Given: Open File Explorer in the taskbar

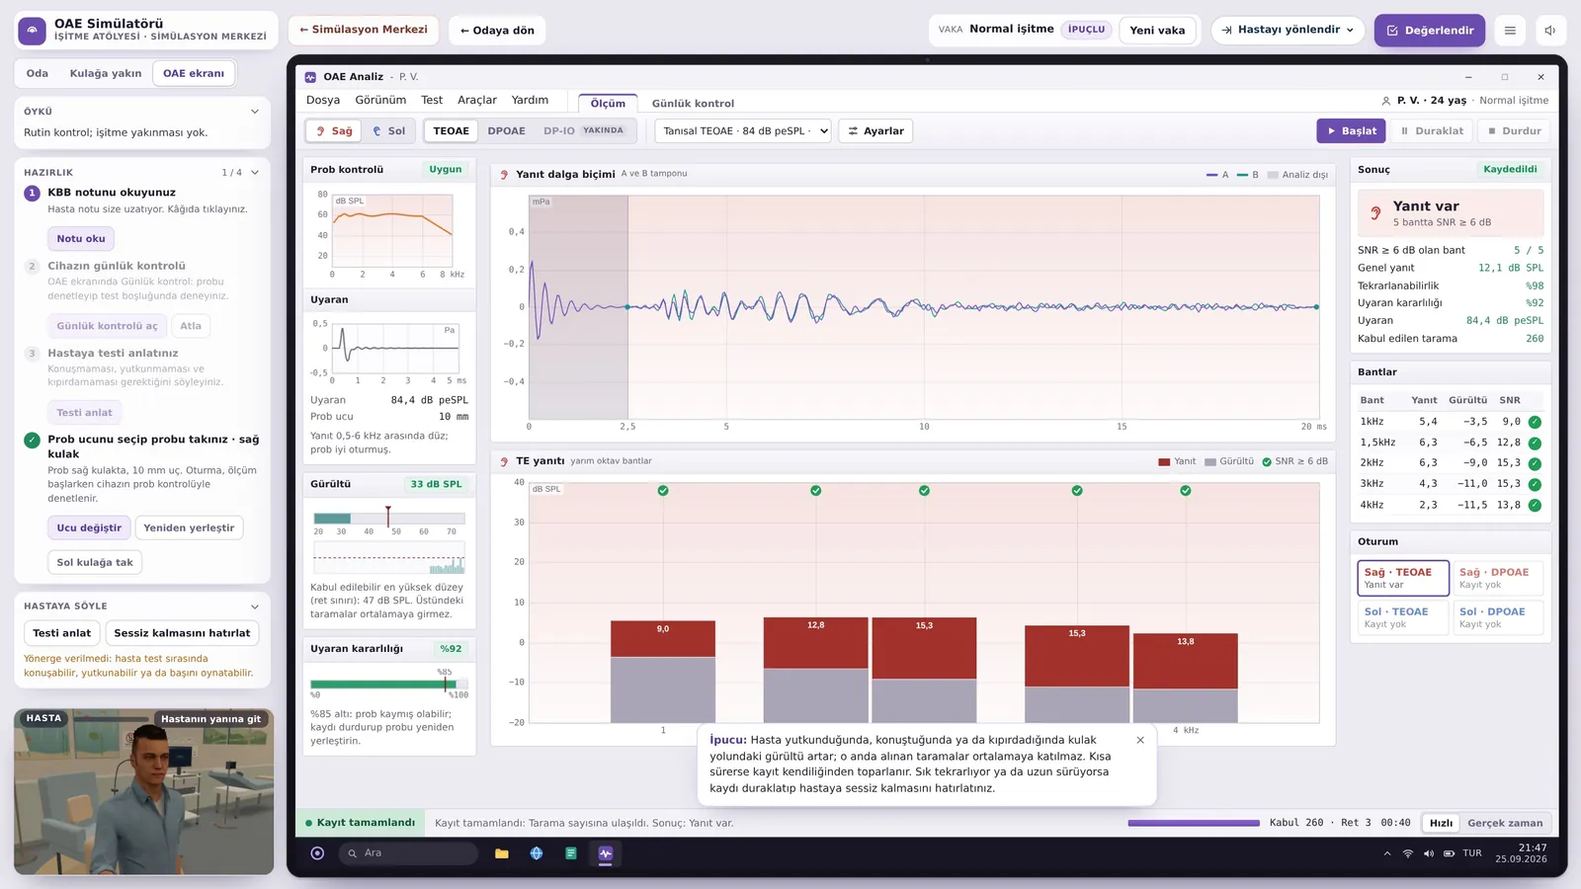Looking at the screenshot, I should [x=502, y=853].
